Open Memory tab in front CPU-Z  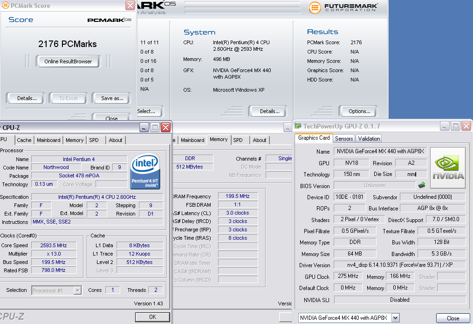pos(75,140)
